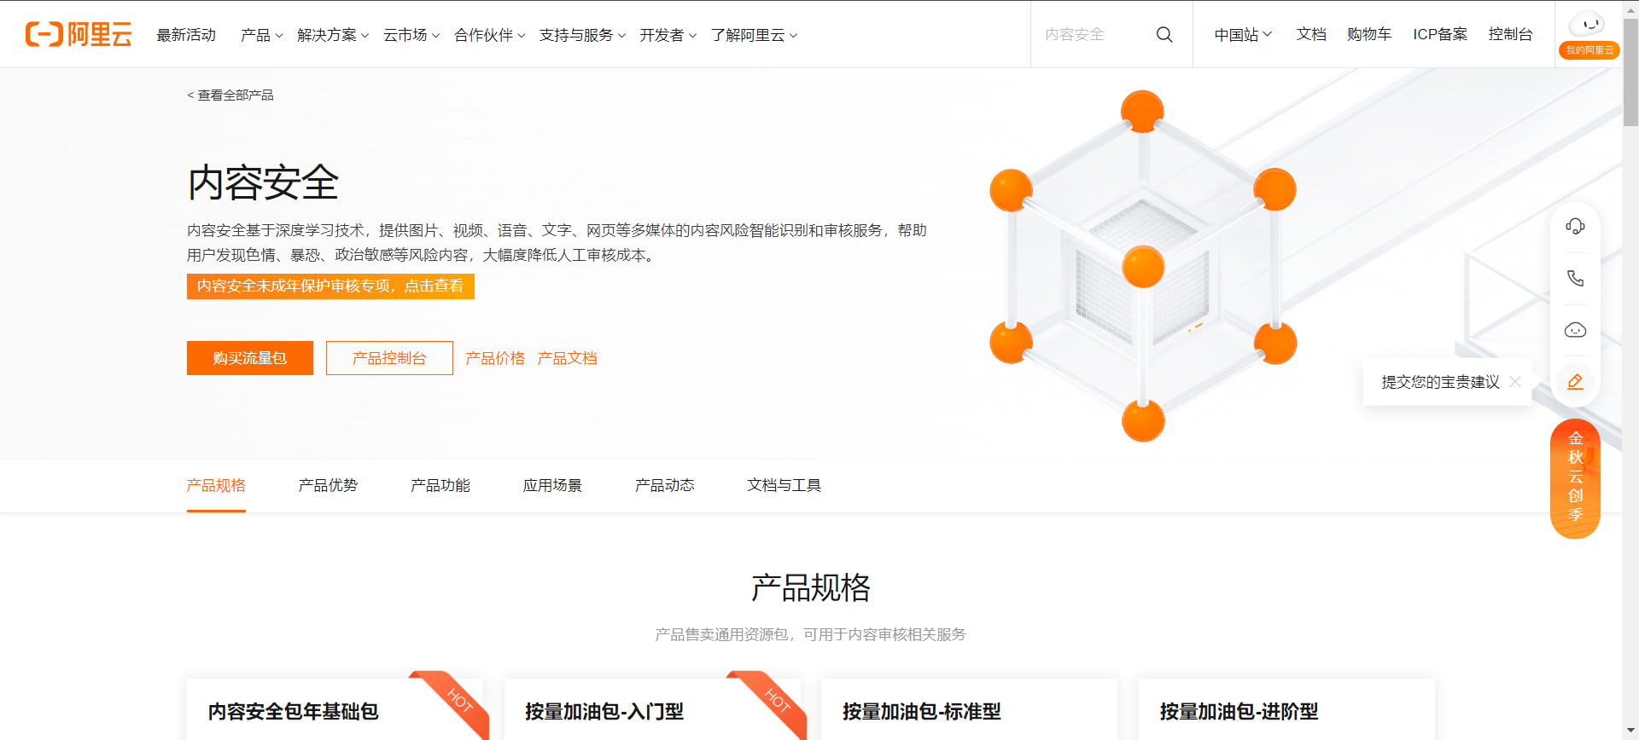Expand the 产品 dropdown menu

[x=261, y=35]
